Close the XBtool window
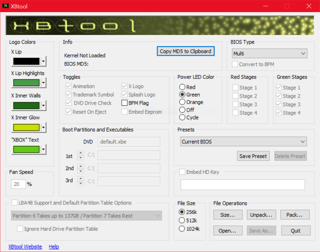 click(x=309, y=6)
